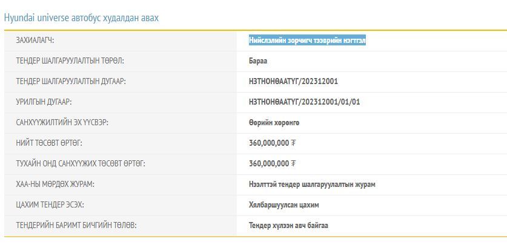Screen dimensions: 507x245
Task: Click the ЦАХИМ ТЕНДЕР ЭСЭХ label
Action: pos(50,205)
